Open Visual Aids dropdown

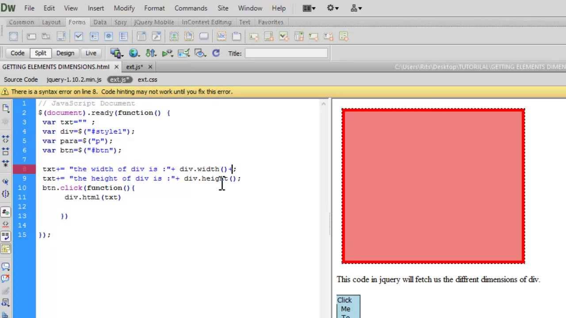click(200, 53)
